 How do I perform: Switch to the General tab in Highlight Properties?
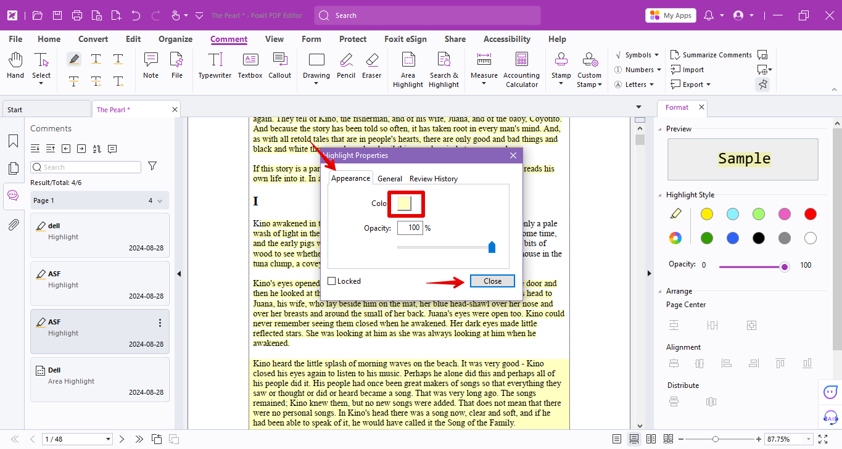coord(389,178)
